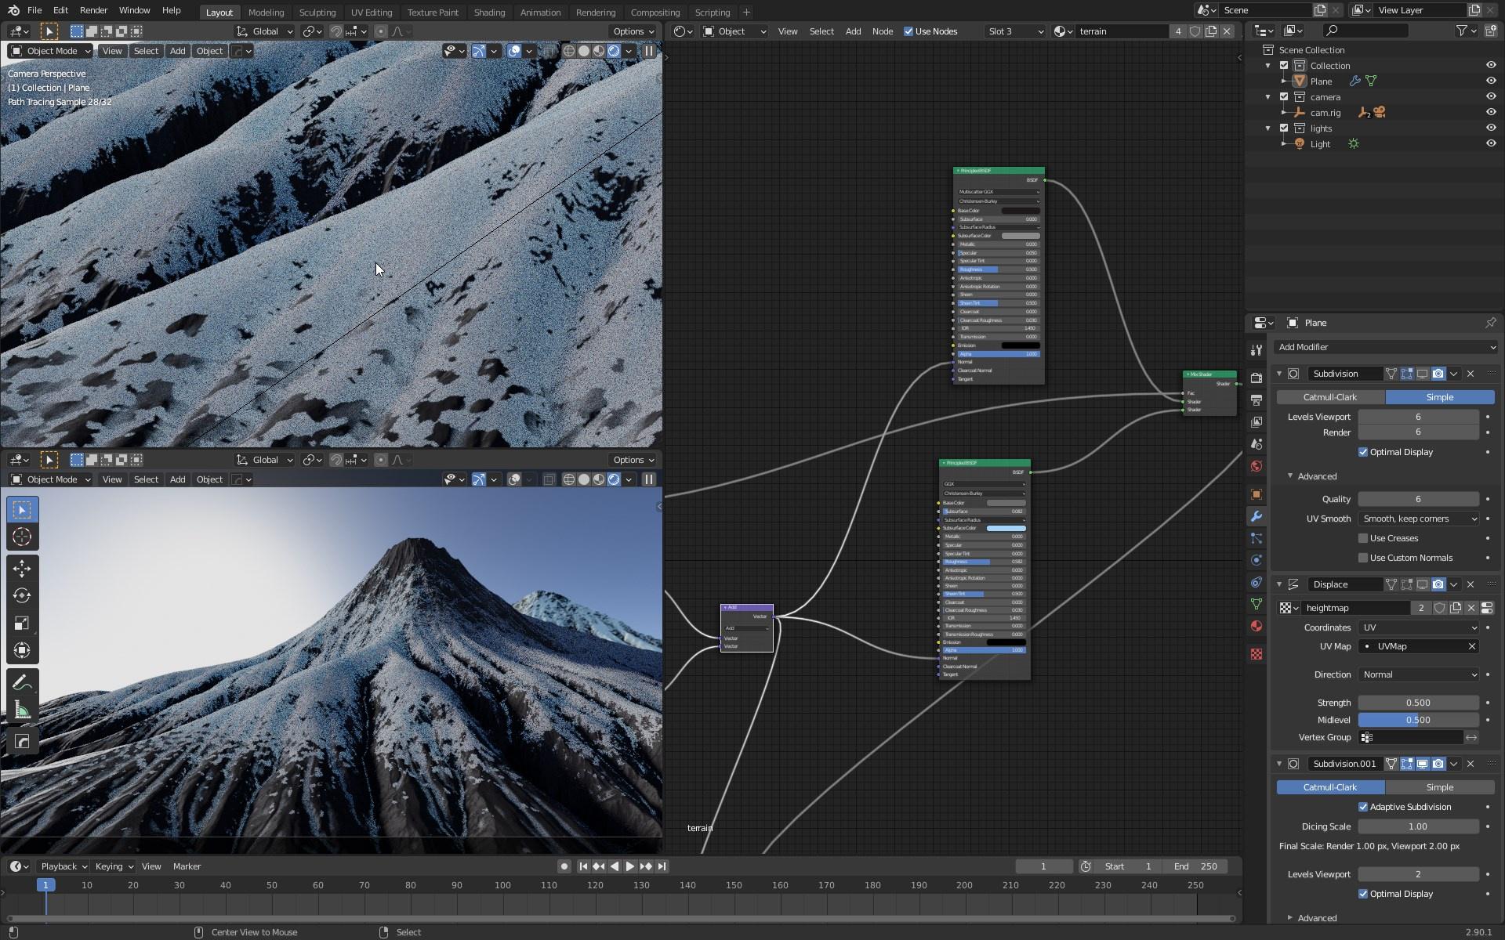1505x940 pixels.
Task: Open the Modifier properties wrench tab
Action: point(1257,517)
